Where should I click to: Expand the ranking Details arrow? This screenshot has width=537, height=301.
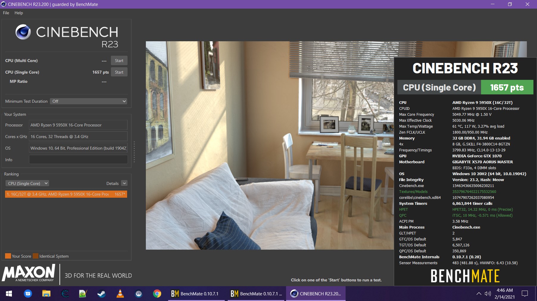point(124,183)
